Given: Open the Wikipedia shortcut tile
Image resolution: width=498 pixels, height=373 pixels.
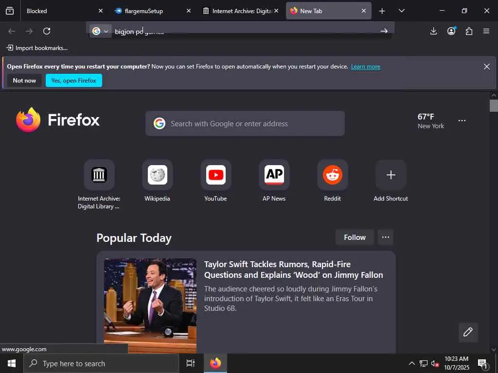Looking at the screenshot, I should [x=158, y=175].
